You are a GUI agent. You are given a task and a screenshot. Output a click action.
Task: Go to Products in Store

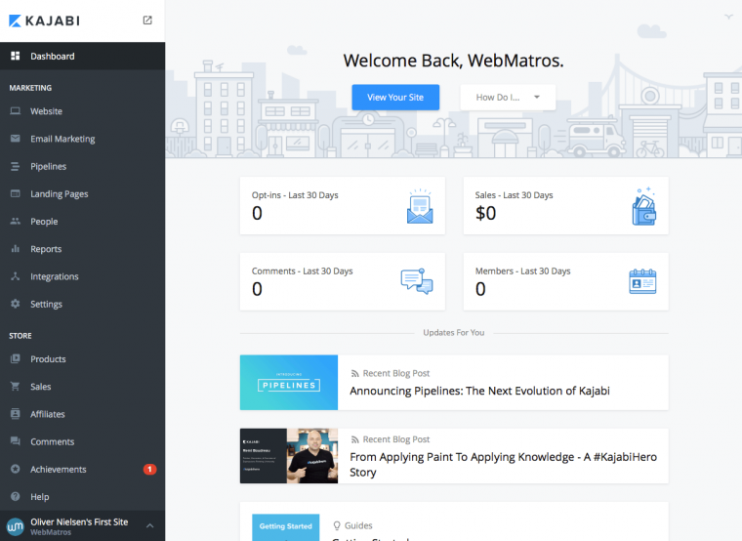82,358
